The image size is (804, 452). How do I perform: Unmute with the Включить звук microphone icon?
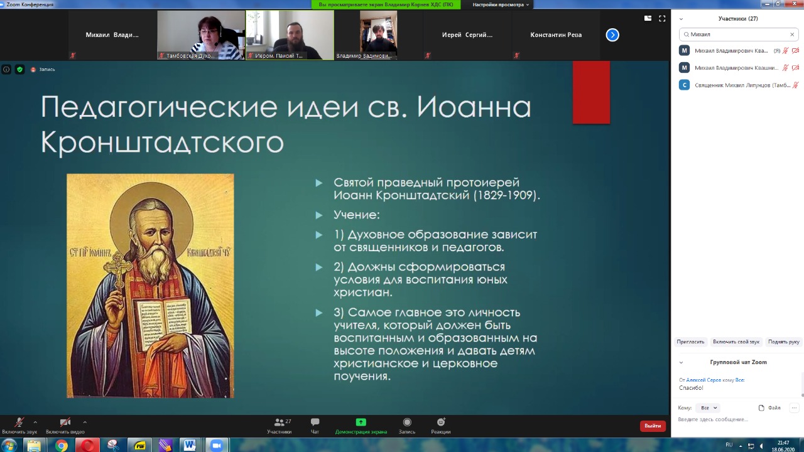pyautogui.click(x=19, y=422)
